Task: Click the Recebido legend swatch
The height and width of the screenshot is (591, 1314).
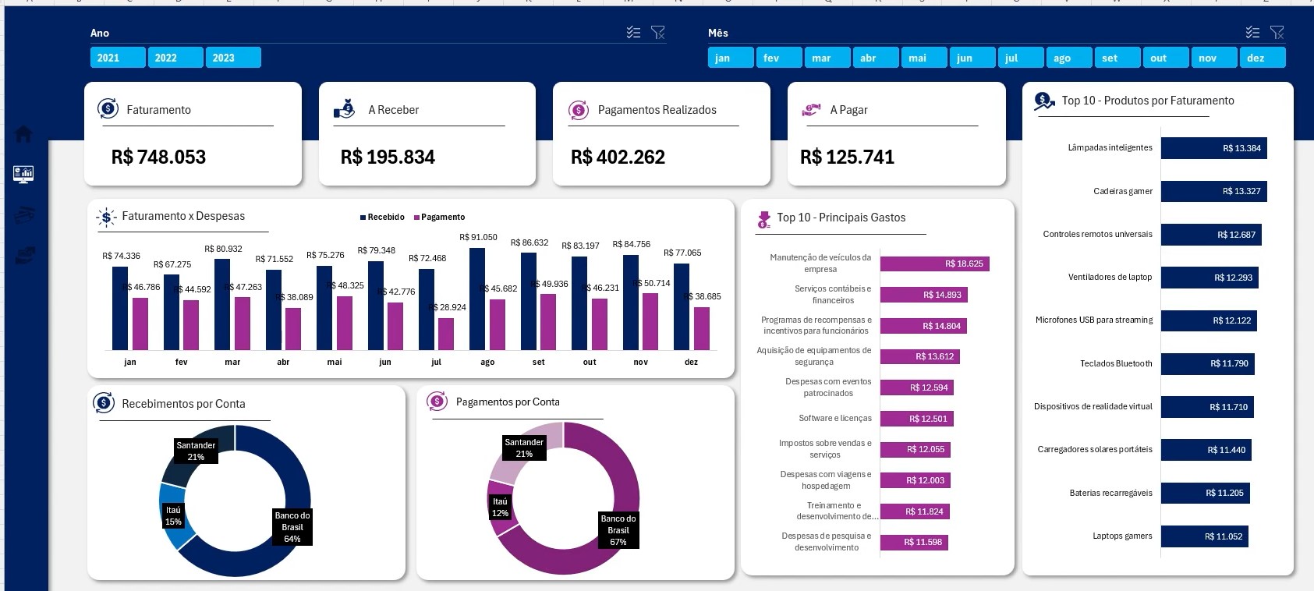Action: 363,218
